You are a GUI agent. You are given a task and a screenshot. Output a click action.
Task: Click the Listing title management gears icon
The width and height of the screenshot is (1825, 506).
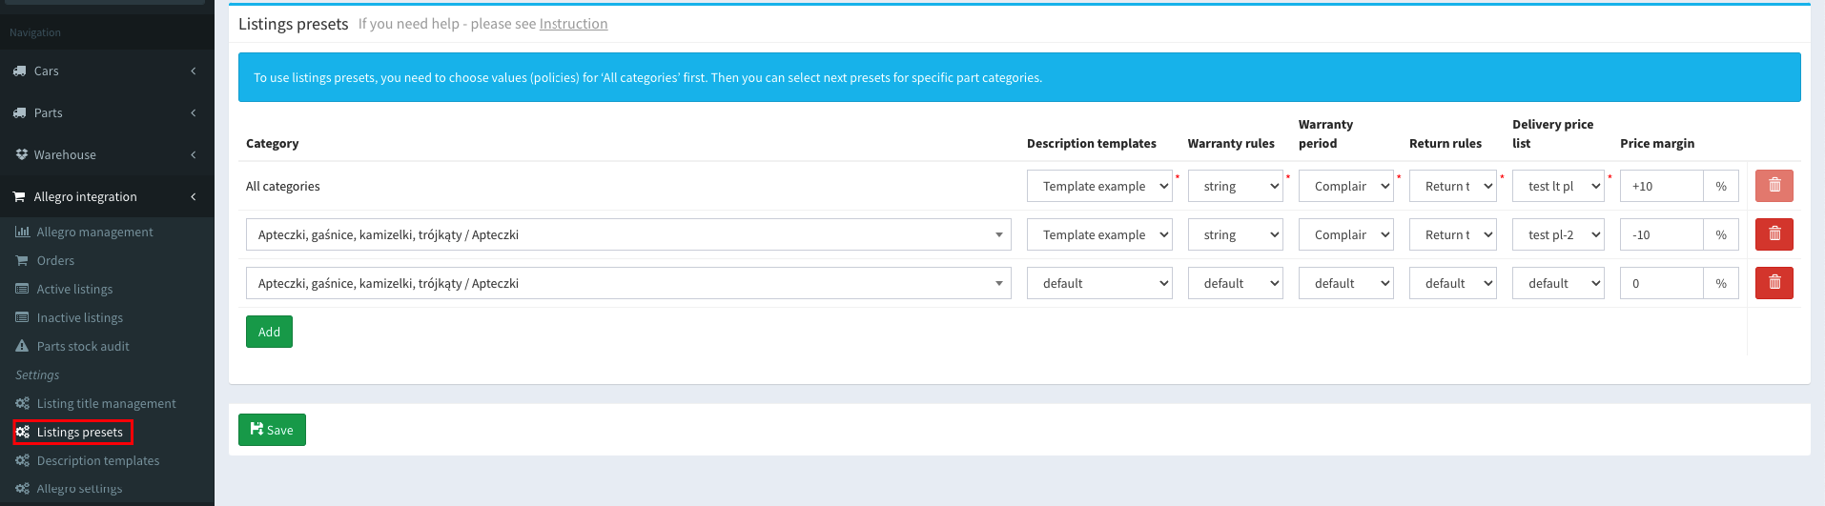click(x=22, y=403)
